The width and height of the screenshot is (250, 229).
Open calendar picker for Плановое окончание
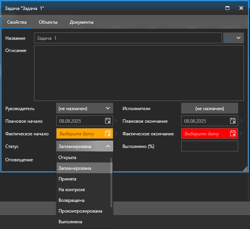(x=233, y=121)
